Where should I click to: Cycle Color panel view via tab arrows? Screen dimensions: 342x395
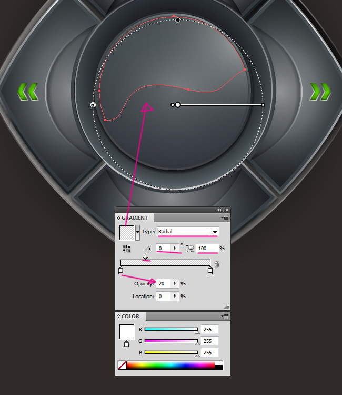118,316
